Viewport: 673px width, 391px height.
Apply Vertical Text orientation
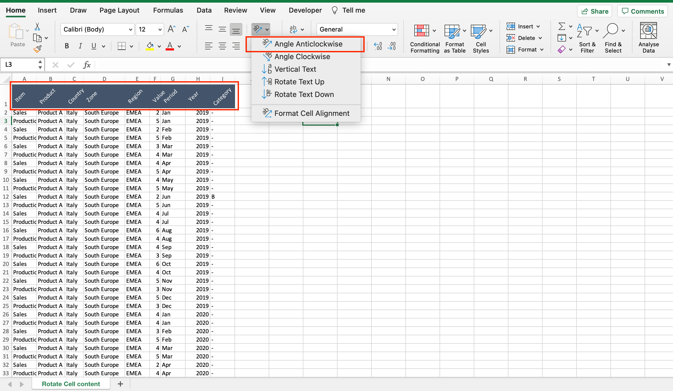295,69
